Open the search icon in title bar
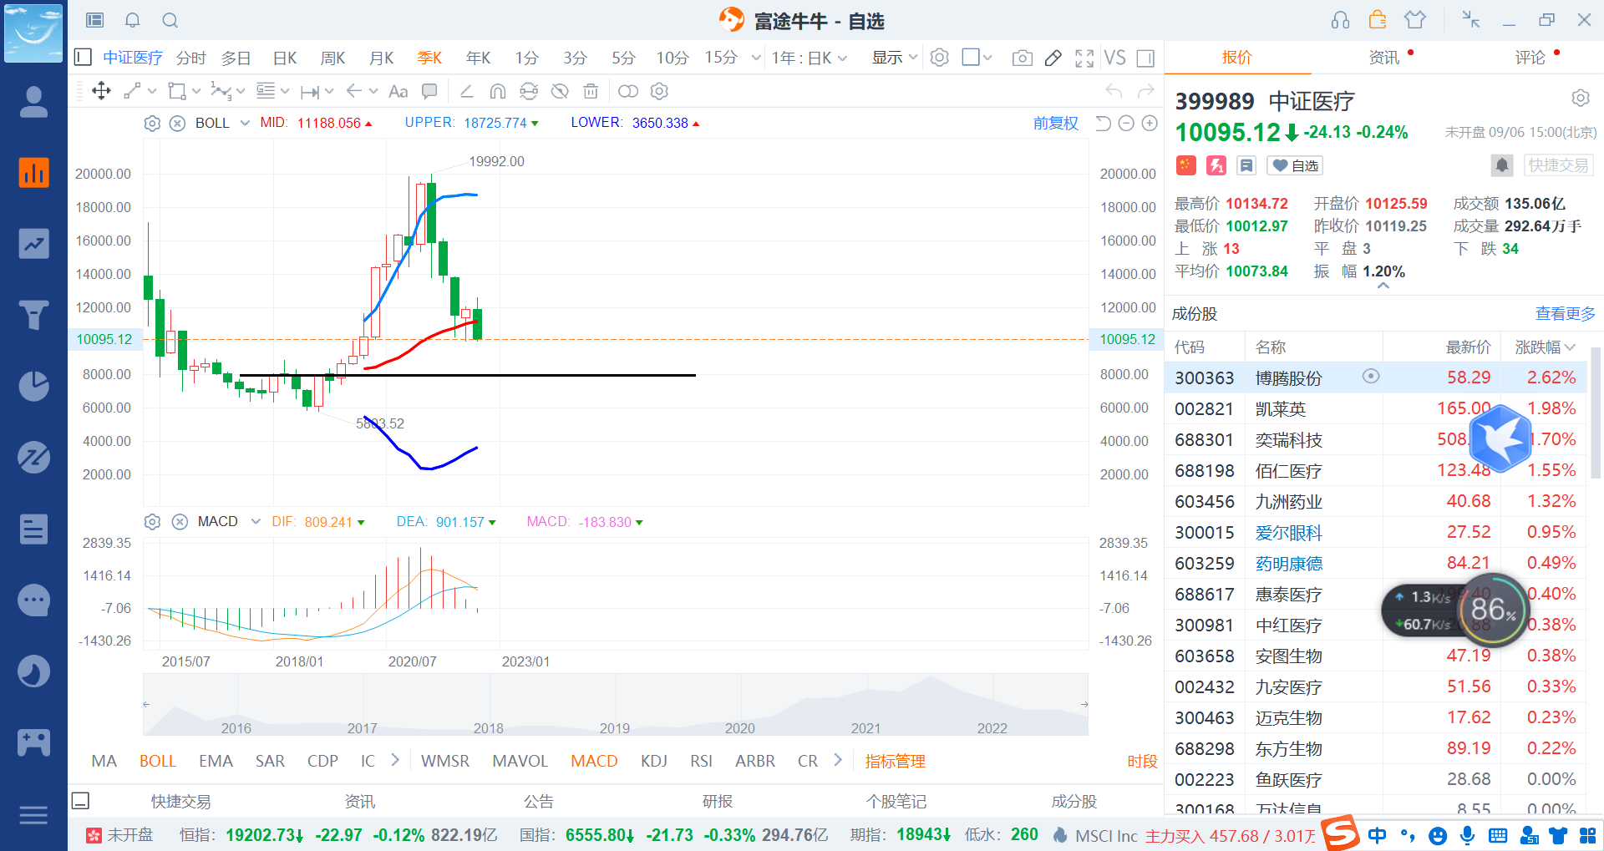 tap(170, 20)
